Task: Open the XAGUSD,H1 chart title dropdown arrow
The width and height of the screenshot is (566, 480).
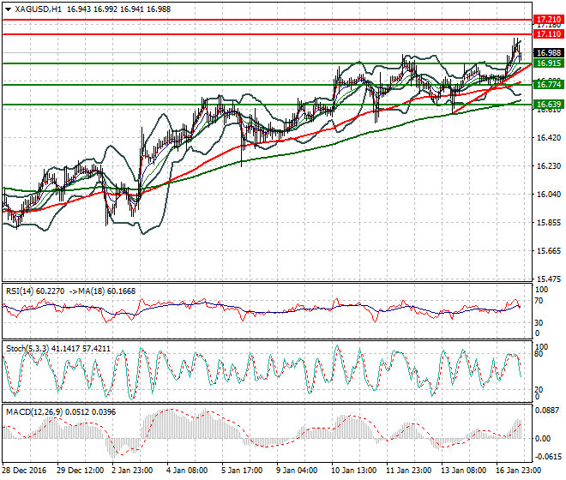Action: [8, 9]
